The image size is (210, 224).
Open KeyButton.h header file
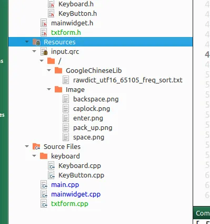(77, 14)
